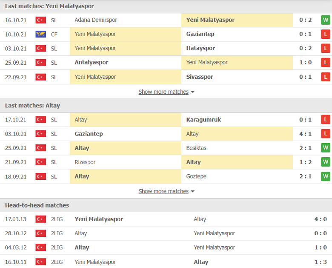Open Karagumruk team name
Viewport: 332px width, 268px height.
203,120
